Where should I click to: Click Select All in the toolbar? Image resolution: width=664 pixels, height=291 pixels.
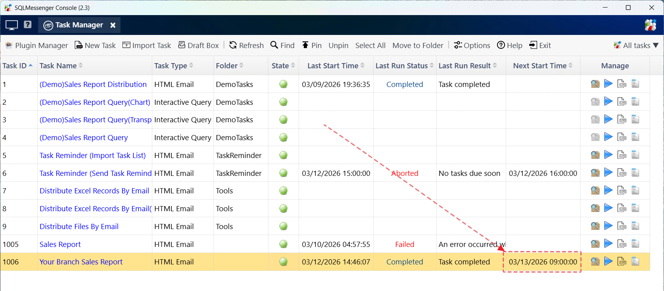370,45
